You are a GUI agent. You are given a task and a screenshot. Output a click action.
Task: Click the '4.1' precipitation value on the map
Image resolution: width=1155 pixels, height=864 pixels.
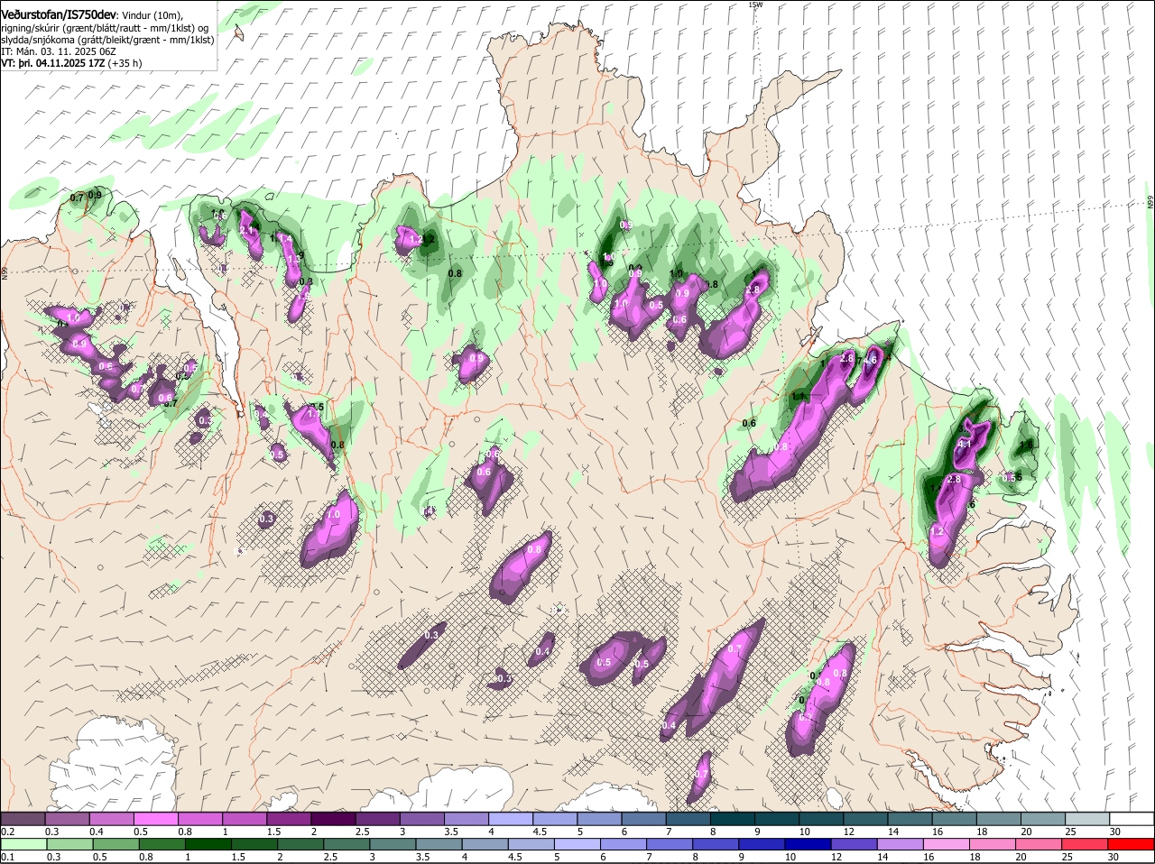tap(965, 444)
